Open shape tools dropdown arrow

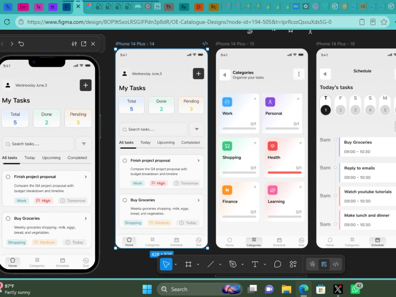220,265
